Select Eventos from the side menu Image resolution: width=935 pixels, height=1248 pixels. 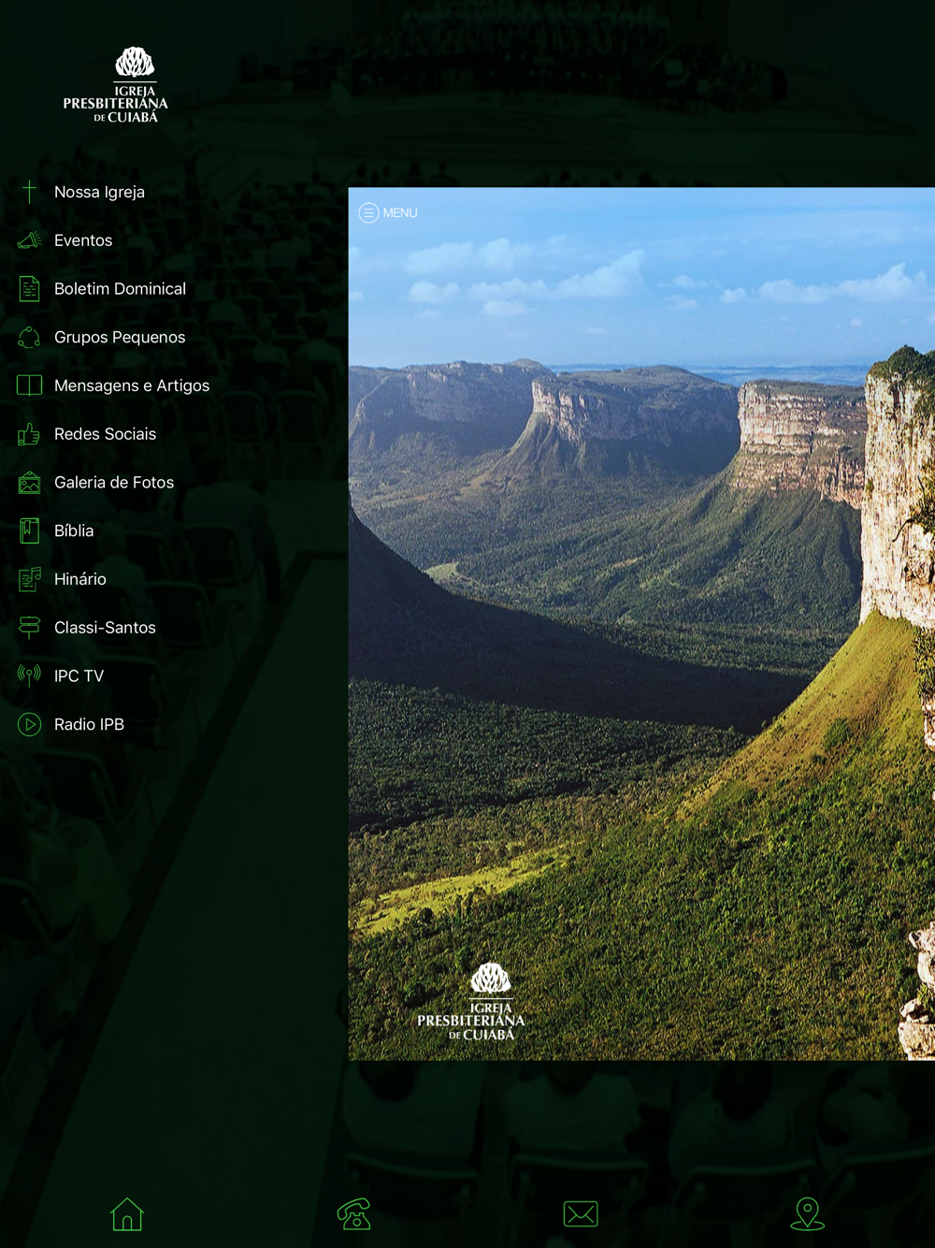point(83,240)
